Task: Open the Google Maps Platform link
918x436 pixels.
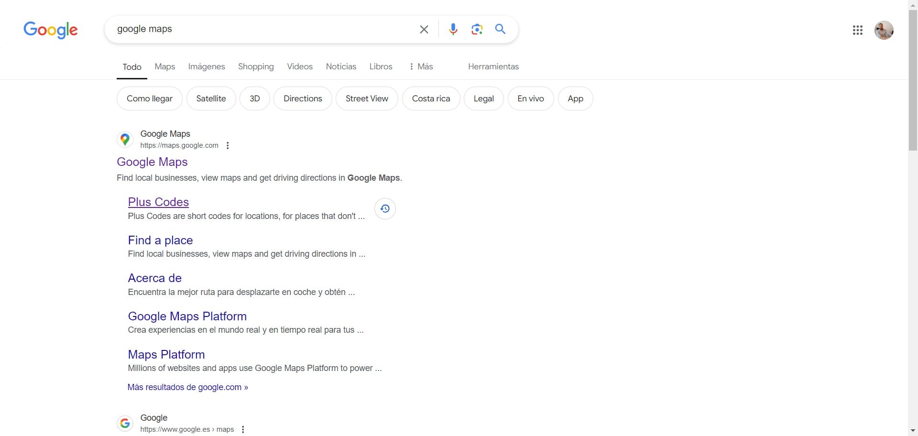Action: [x=187, y=316]
